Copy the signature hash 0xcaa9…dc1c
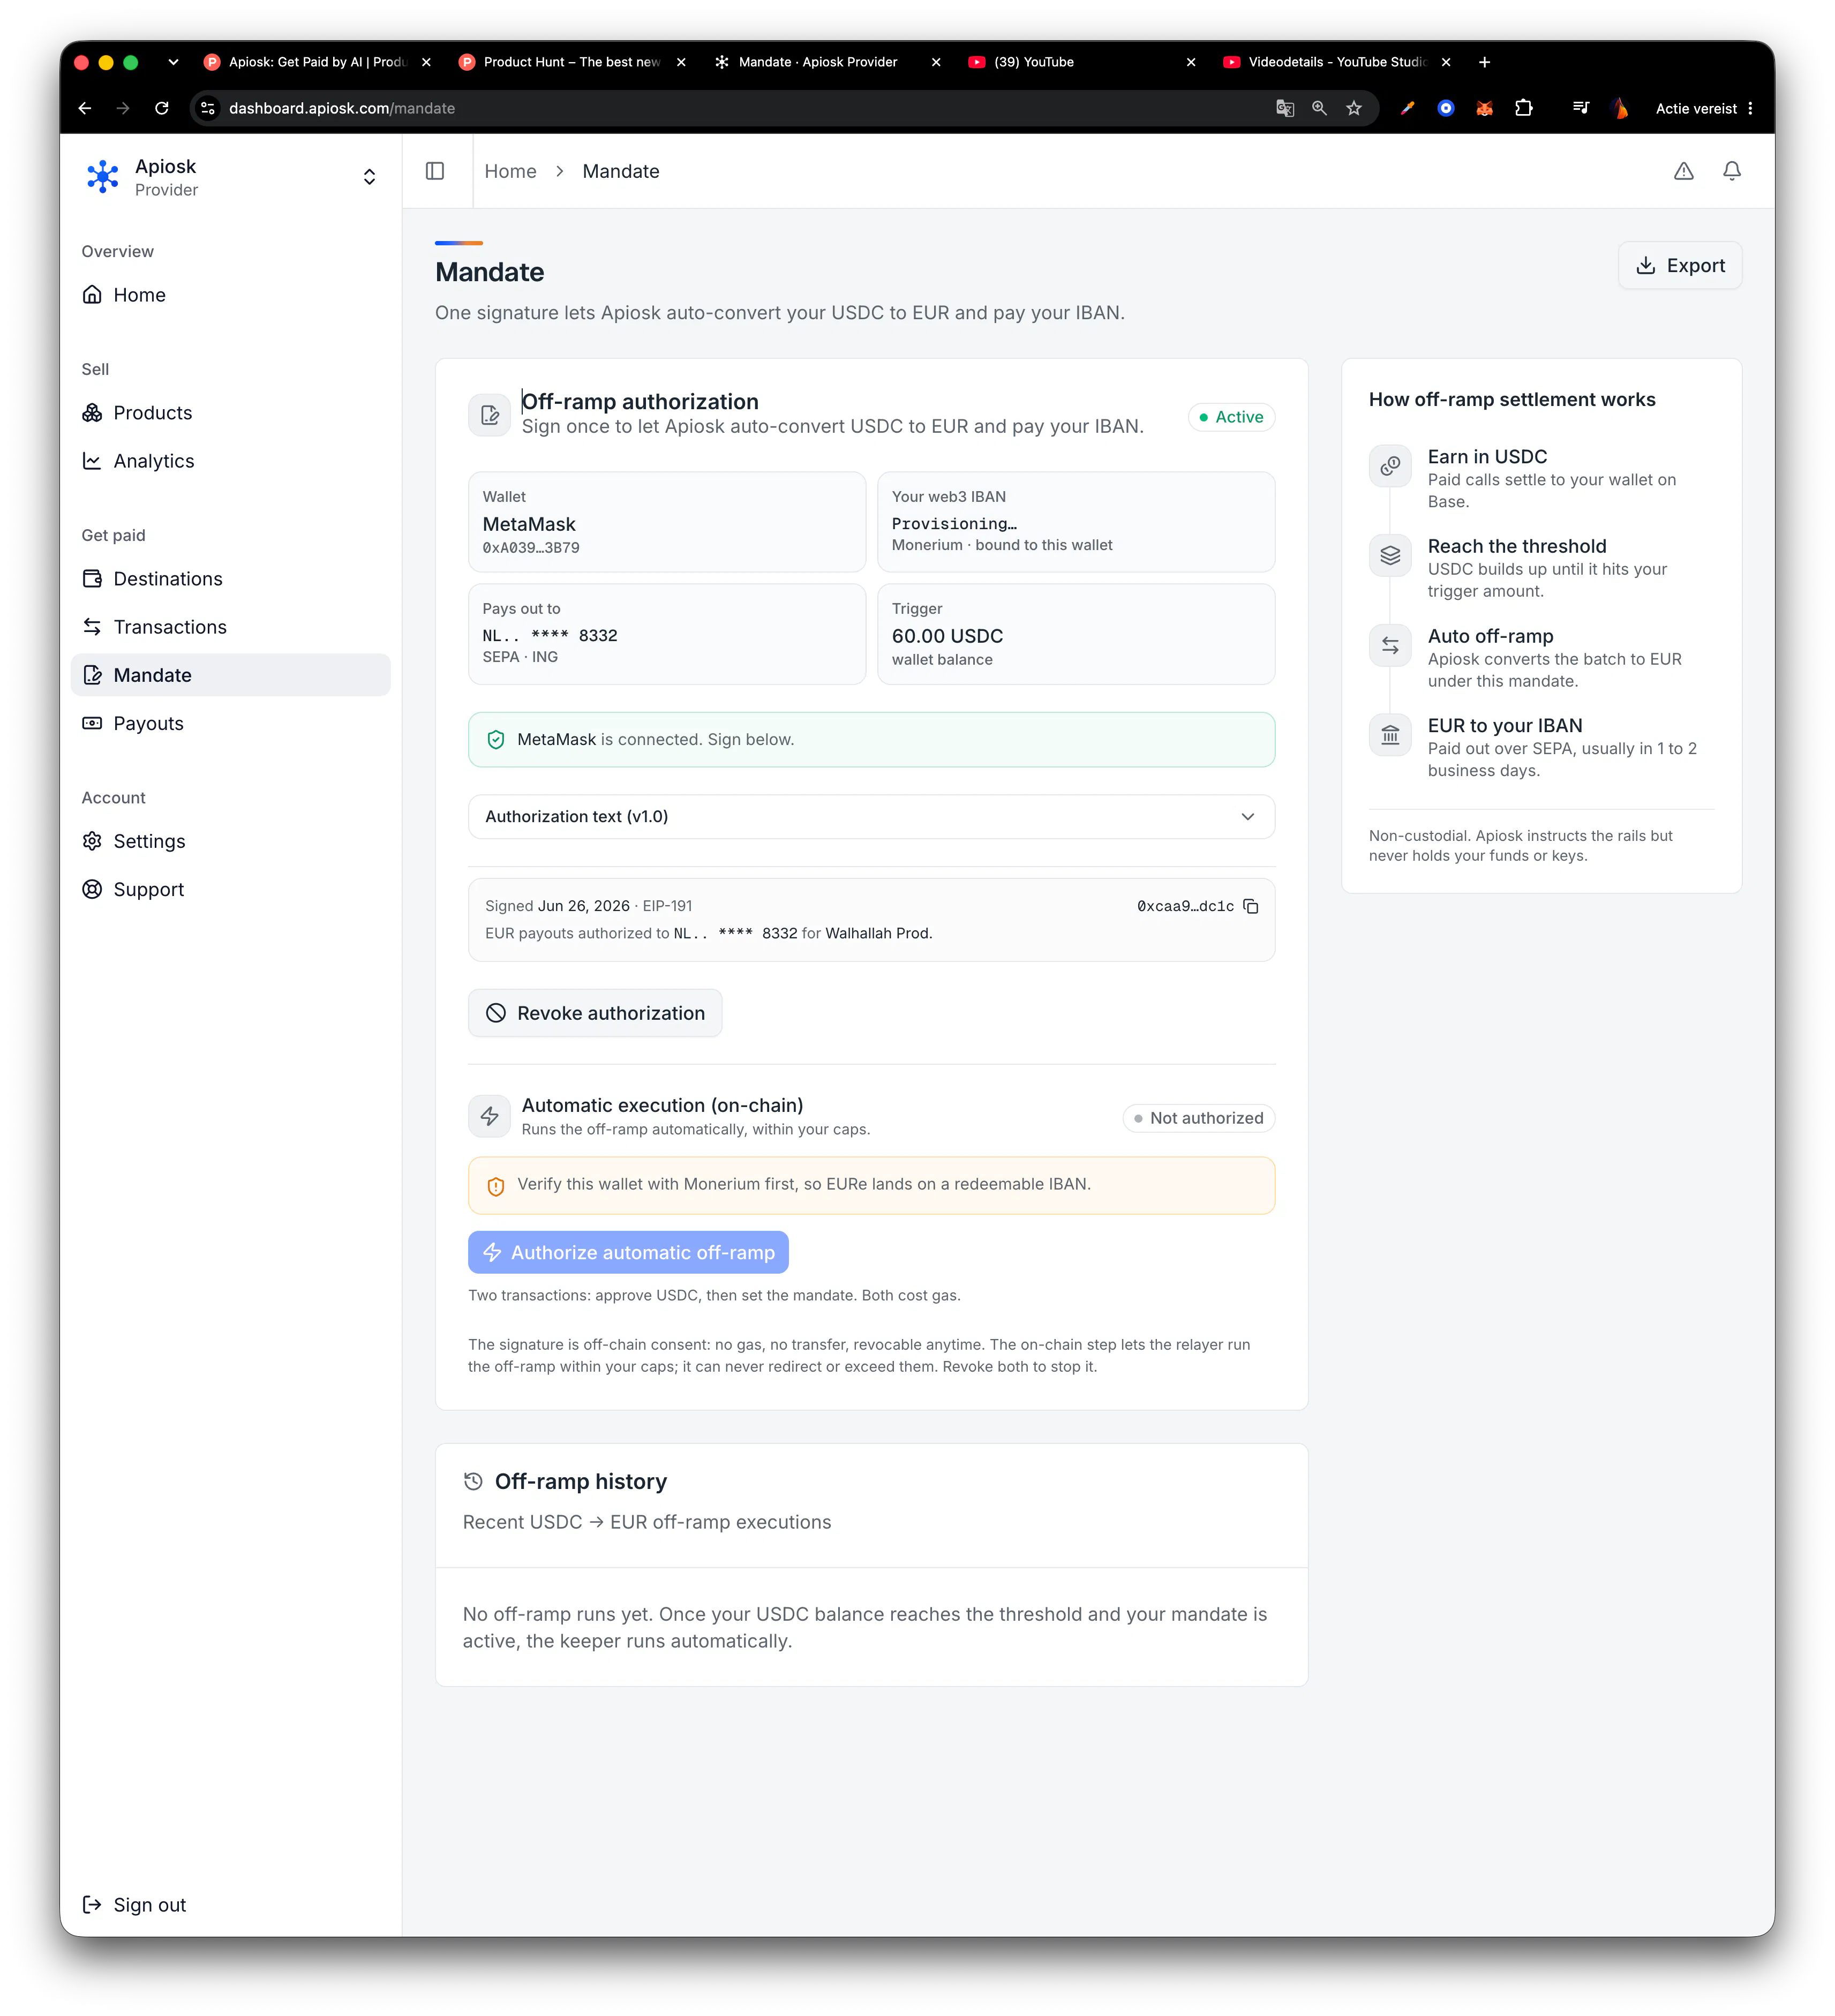This screenshot has width=1835, height=2016. (x=1251, y=906)
